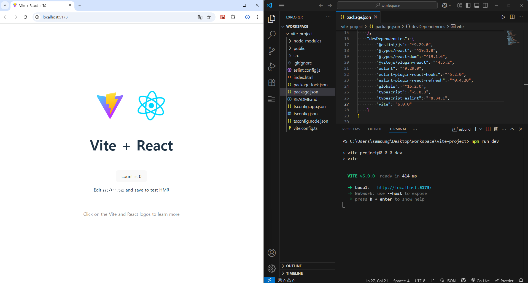The height and width of the screenshot is (283, 528).
Task: Click the New Terminal plus button
Action: click(475, 129)
